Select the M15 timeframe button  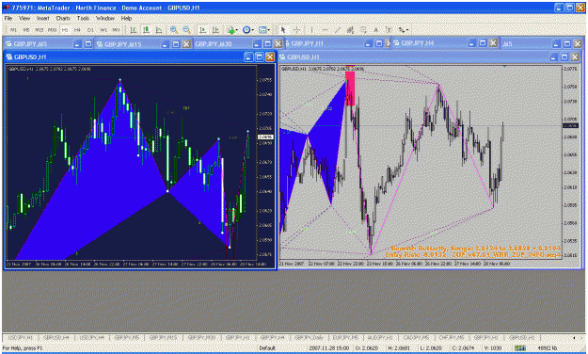(39, 30)
